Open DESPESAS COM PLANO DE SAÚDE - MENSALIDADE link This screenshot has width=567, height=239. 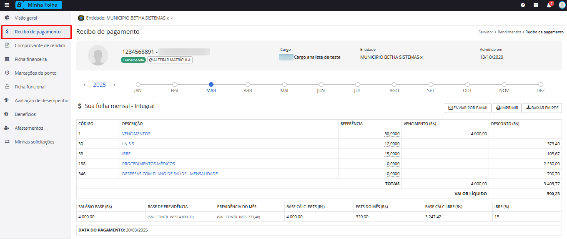[170, 174]
